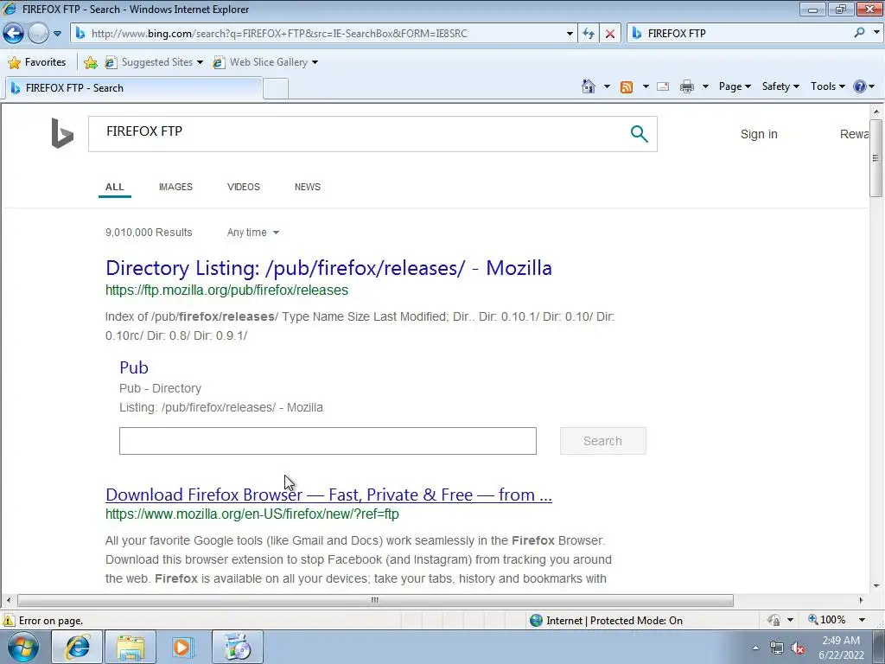Click the mozilla.org/en-US/firefox/new URL

[x=251, y=514]
